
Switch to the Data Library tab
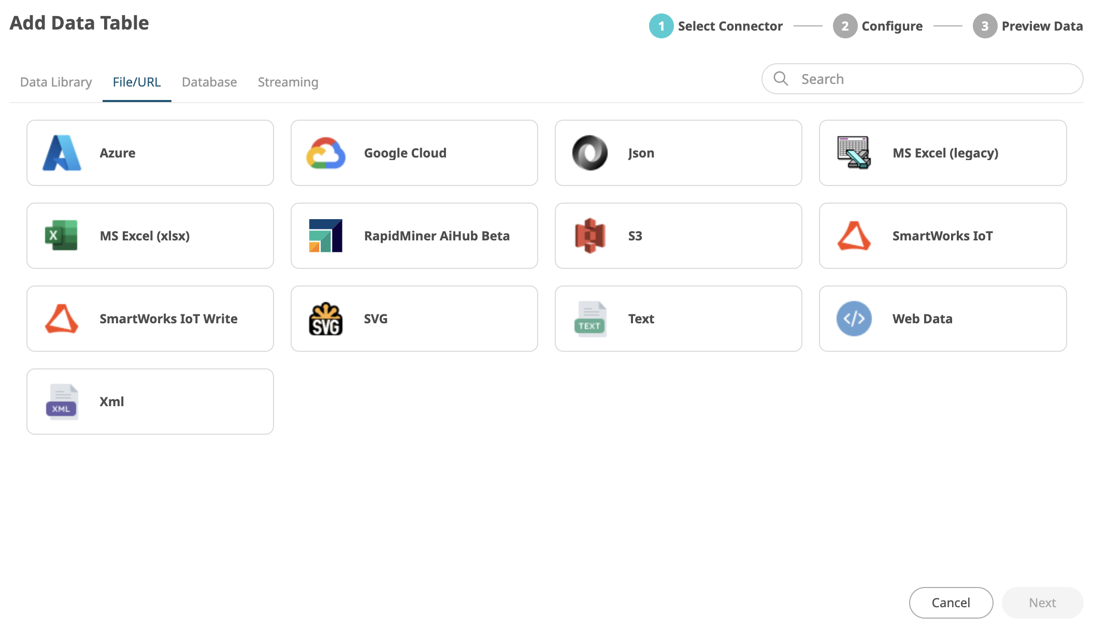point(56,82)
